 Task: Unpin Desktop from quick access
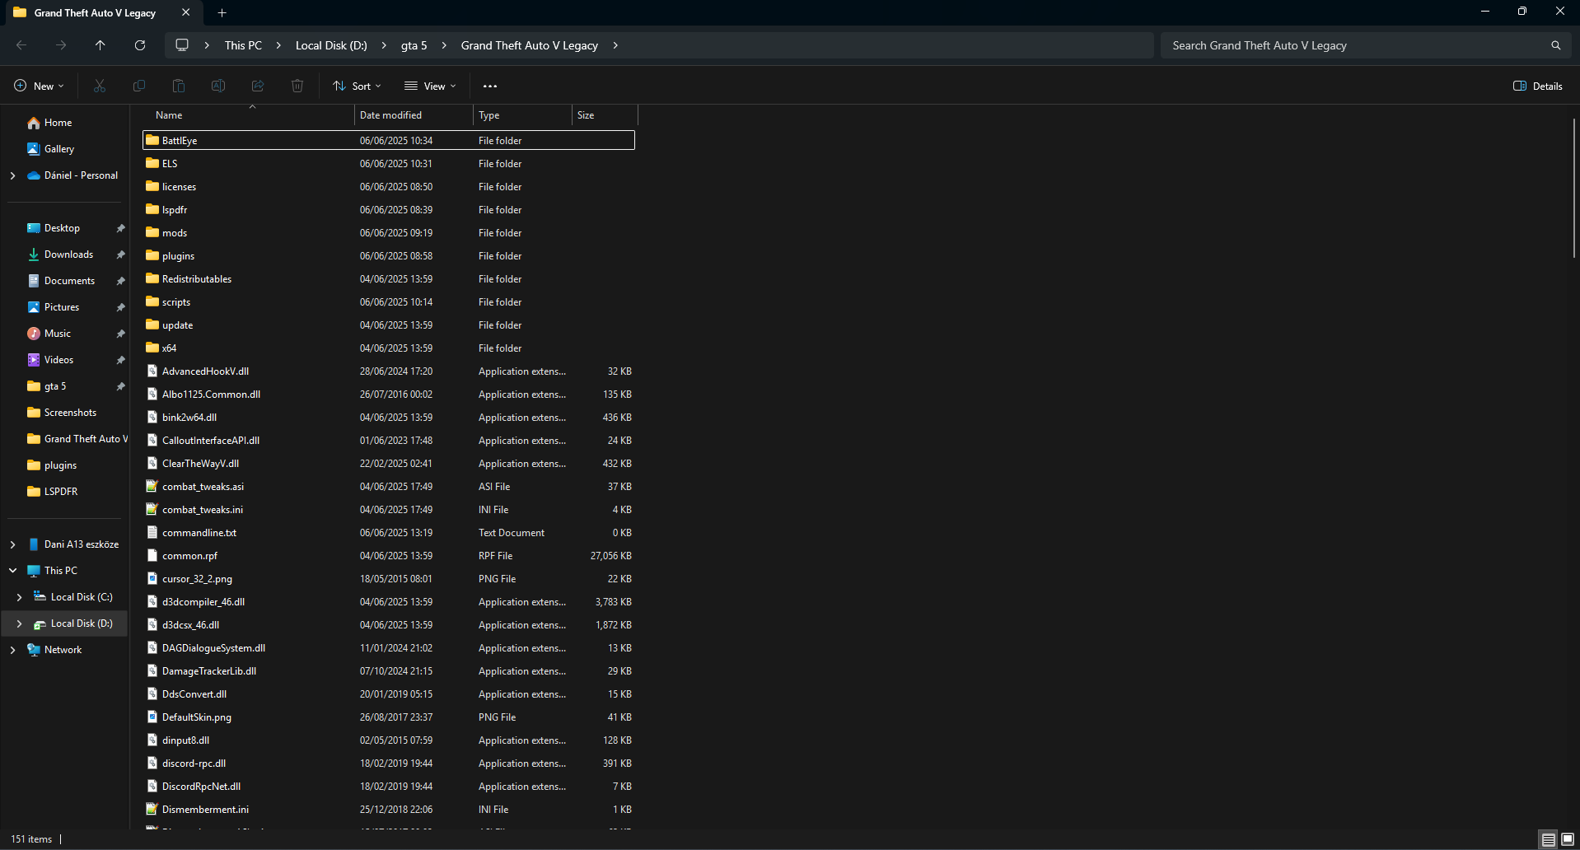[120, 228]
